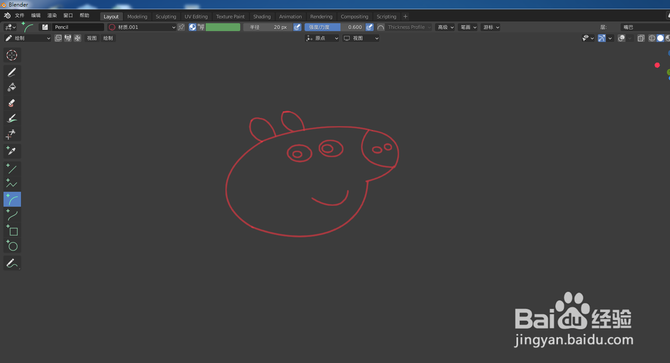The image size is (670, 363).
Task: Select the Circle drawing tool
Action: [x=12, y=246]
